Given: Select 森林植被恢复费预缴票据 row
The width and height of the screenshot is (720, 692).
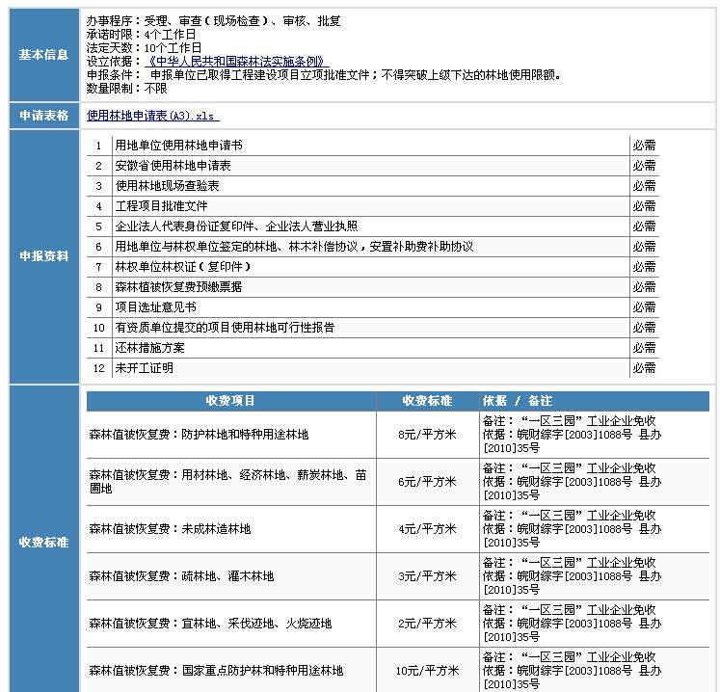Looking at the screenshot, I should pos(178,287).
